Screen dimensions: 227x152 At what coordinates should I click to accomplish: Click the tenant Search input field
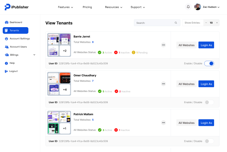pyautogui.click(x=157, y=23)
